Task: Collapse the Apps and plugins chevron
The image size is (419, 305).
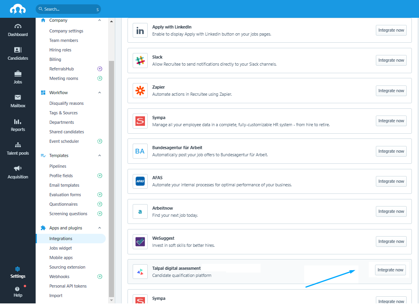Action: tap(99, 228)
